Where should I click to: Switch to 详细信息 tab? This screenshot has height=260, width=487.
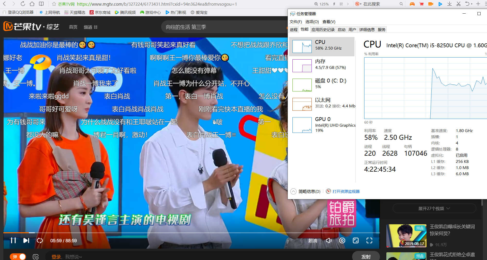367,30
